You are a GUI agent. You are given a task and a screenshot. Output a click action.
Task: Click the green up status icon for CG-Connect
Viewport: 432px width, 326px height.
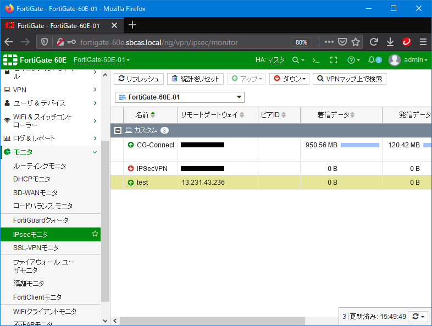[x=131, y=145]
